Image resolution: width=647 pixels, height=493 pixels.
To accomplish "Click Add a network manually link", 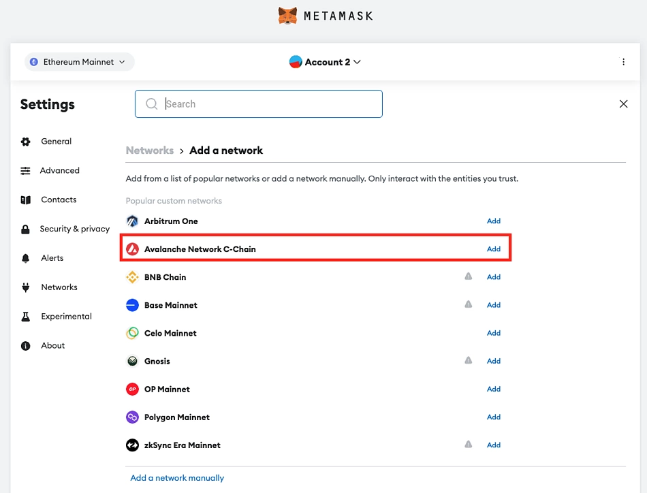I will click(177, 478).
